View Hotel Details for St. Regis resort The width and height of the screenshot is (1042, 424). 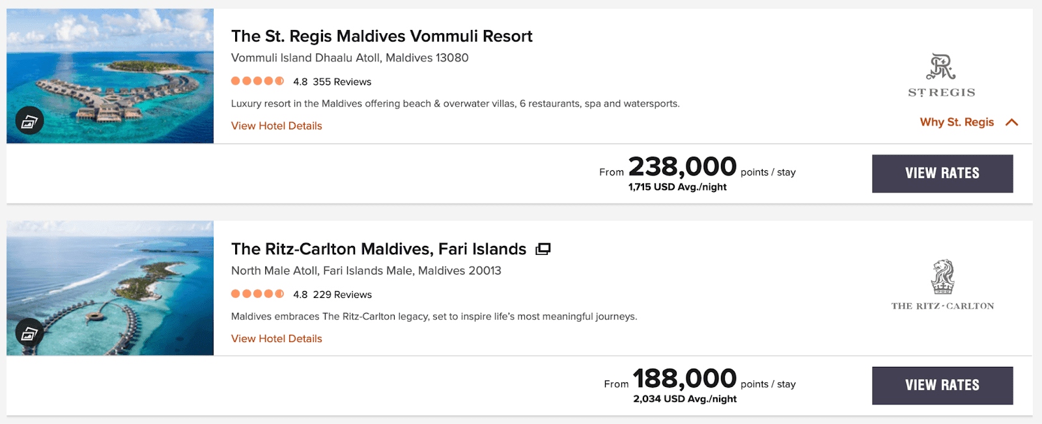point(276,125)
